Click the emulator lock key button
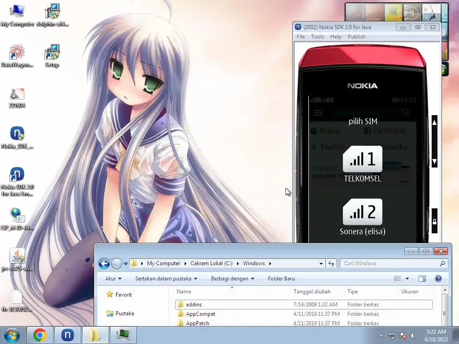 tap(434, 221)
